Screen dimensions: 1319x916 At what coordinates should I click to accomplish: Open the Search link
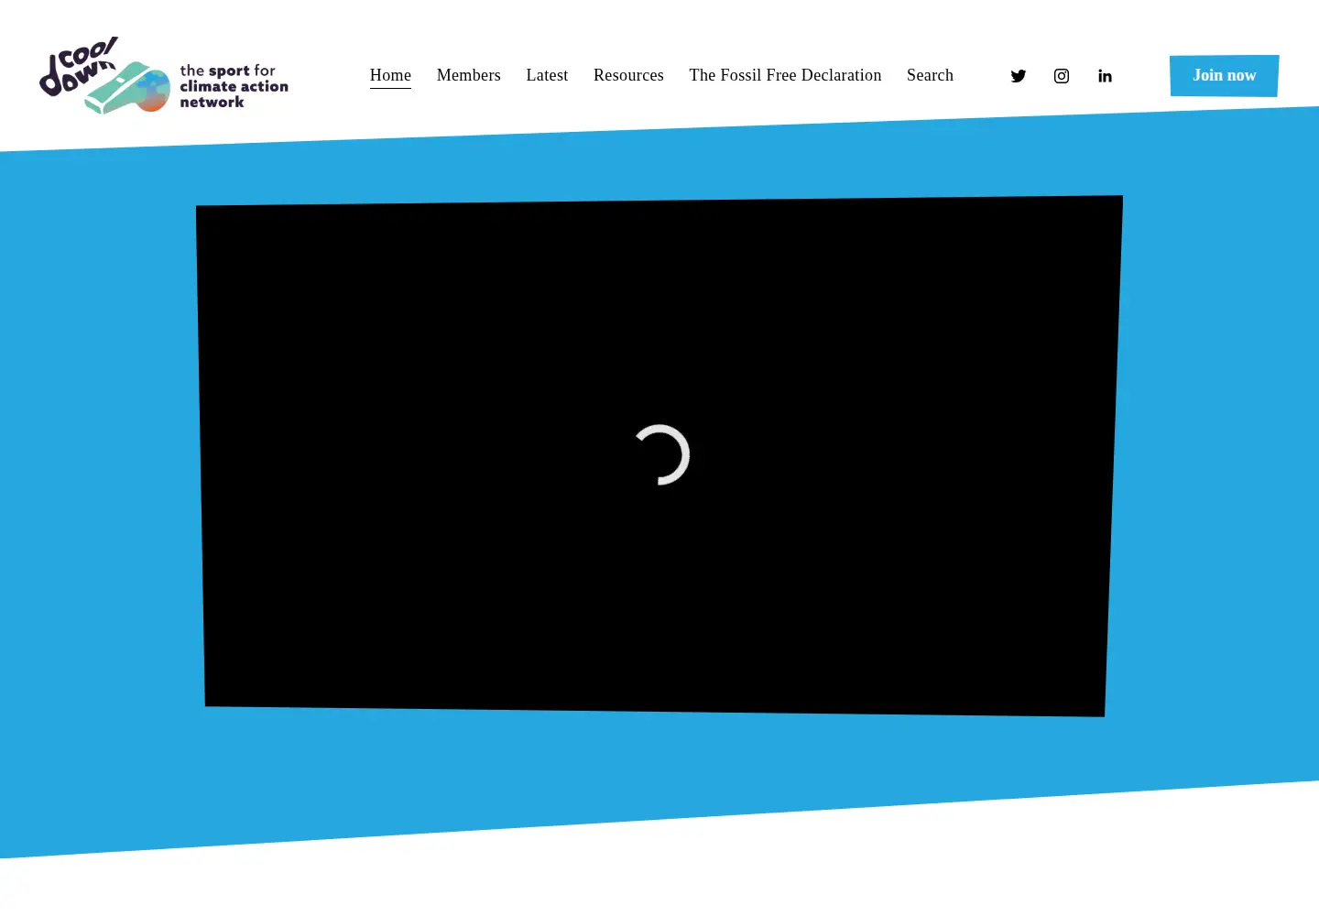(x=930, y=75)
